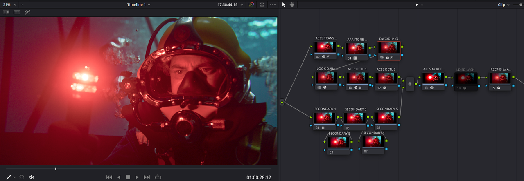
Task: Toggle loop playback
Action: coord(158,177)
